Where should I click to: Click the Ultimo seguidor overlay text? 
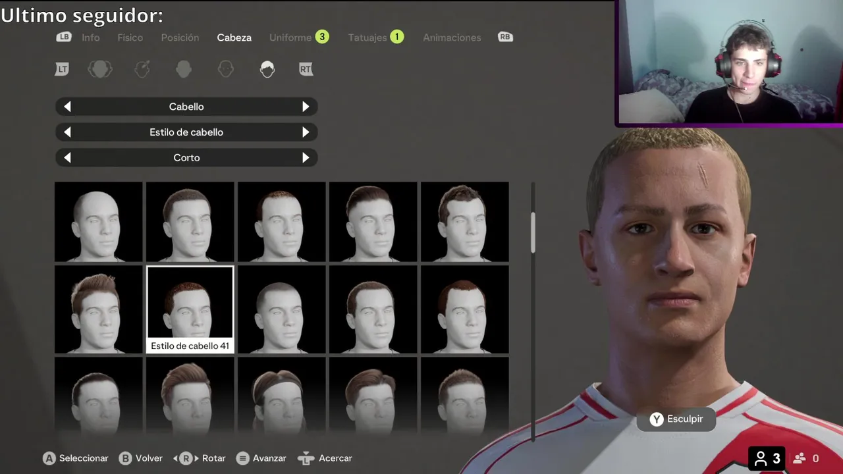(82, 15)
